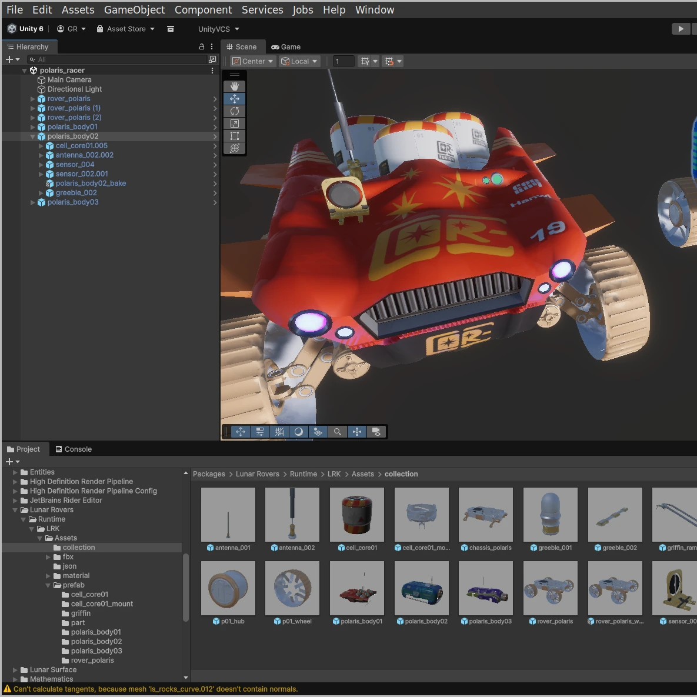Click LRK in the breadcrumb path
Viewport: 697px width, 697px height.
pyautogui.click(x=334, y=474)
